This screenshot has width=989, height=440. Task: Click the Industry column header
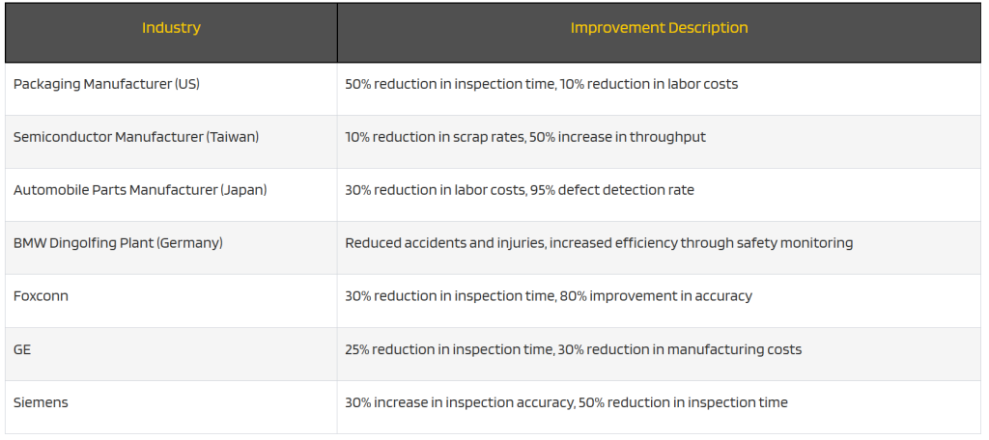point(171,28)
